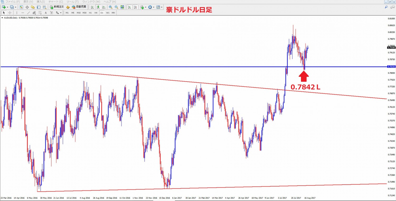Zoom in on the chart
This screenshot has height=201, width=396.
(x=110, y=7)
